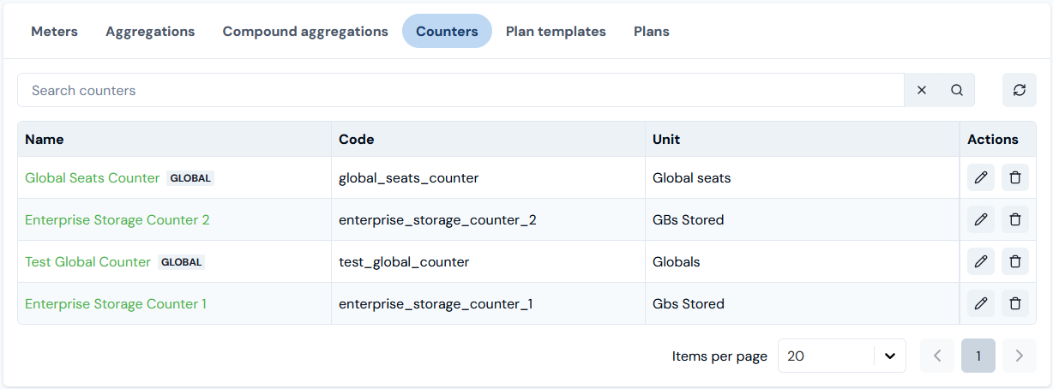Screen dimensions: 1053x389
Task: Go to the Plan templates tab
Action: pyautogui.click(x=556, y=31)
